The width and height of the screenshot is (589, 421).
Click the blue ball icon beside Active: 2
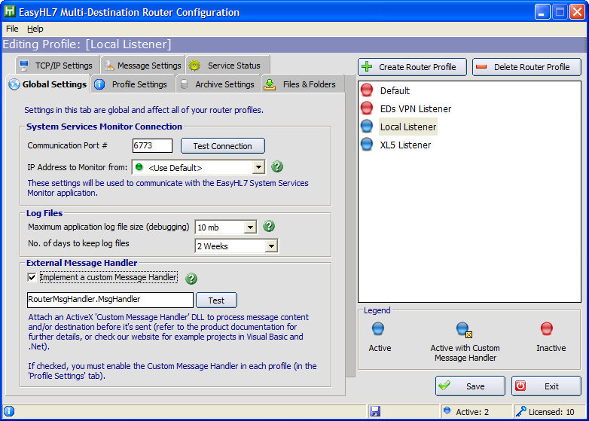pos(447,410)
